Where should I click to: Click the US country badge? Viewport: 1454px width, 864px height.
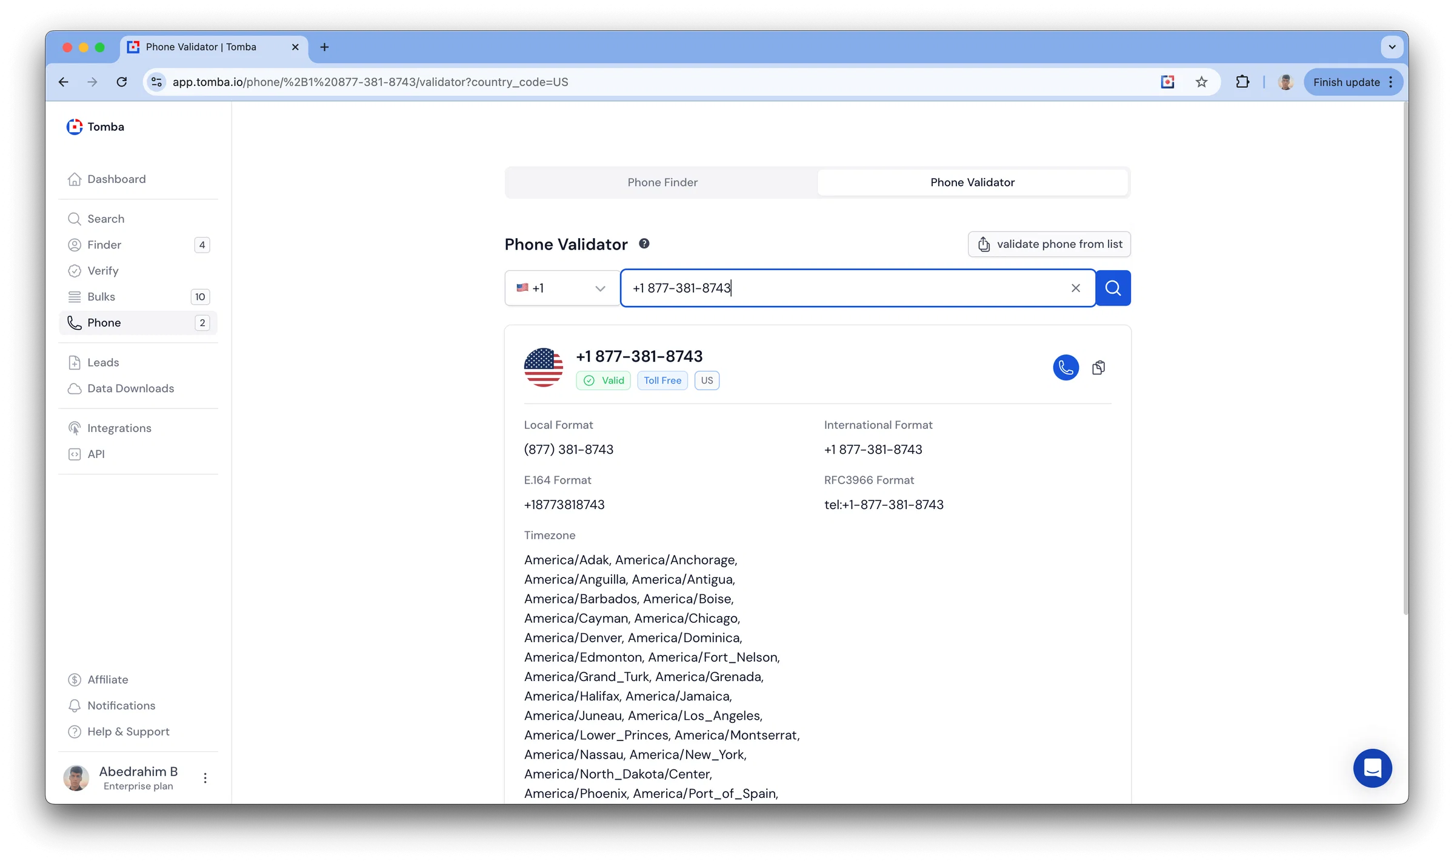click(x=707, y=380)
